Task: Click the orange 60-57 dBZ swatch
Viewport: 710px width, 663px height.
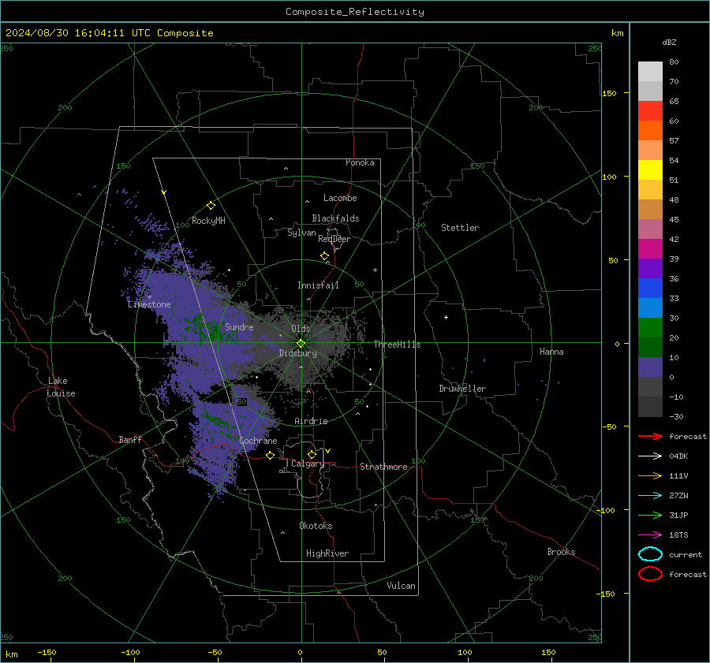Action: click(x=650, y=130)
